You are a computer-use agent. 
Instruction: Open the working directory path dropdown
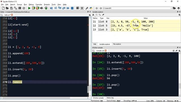click(171, 8)
